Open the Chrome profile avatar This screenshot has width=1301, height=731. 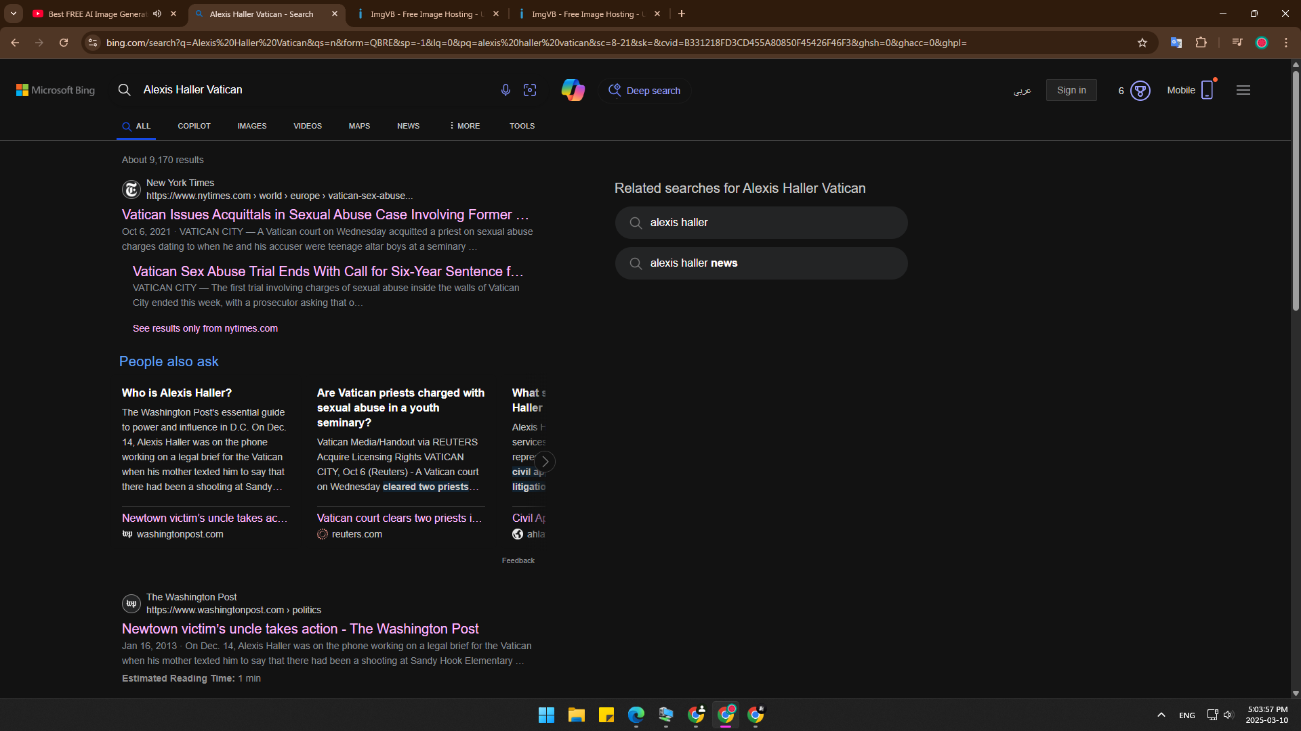[1262, 43]
